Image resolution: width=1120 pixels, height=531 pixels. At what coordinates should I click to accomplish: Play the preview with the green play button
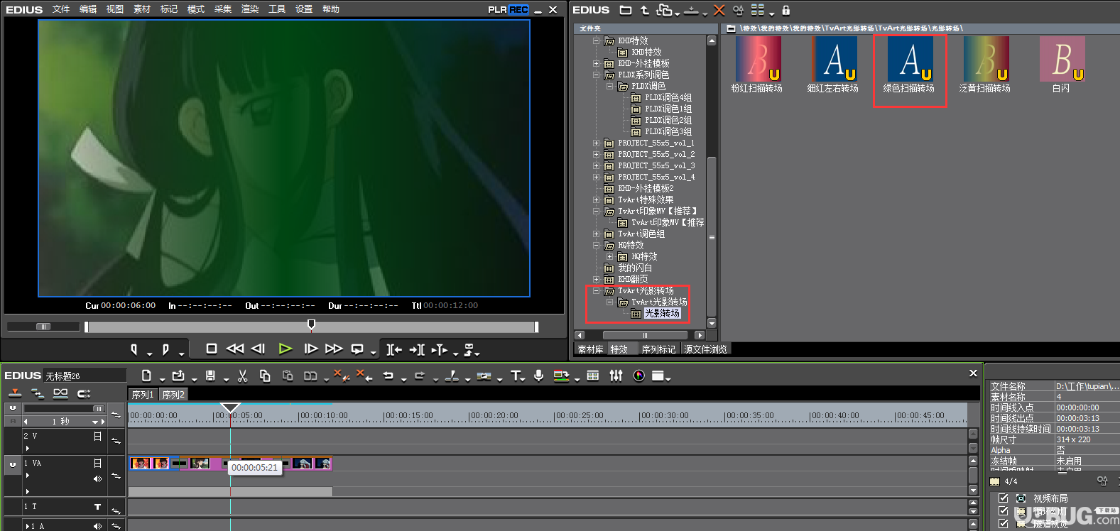[286, 349]
